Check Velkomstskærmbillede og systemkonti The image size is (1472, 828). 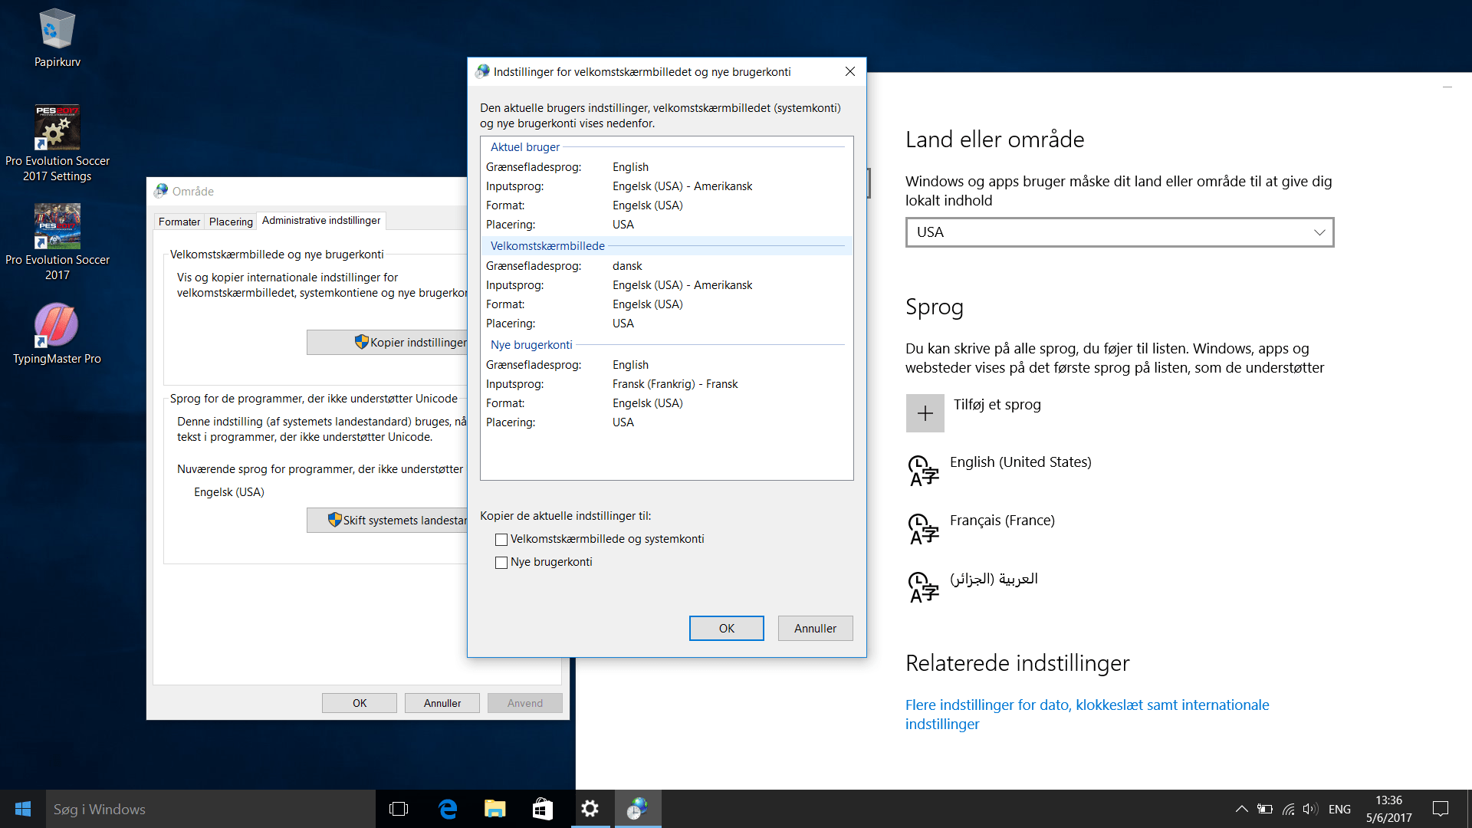501,539
